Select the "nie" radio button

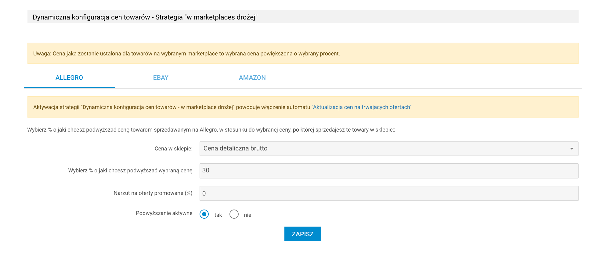coord(234,214)
